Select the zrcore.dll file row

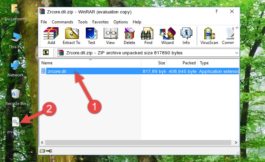[140, 71]
